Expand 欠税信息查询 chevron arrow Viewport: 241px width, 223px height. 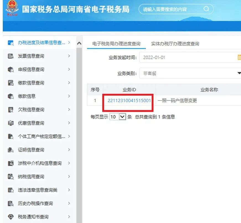pos(69,110)
